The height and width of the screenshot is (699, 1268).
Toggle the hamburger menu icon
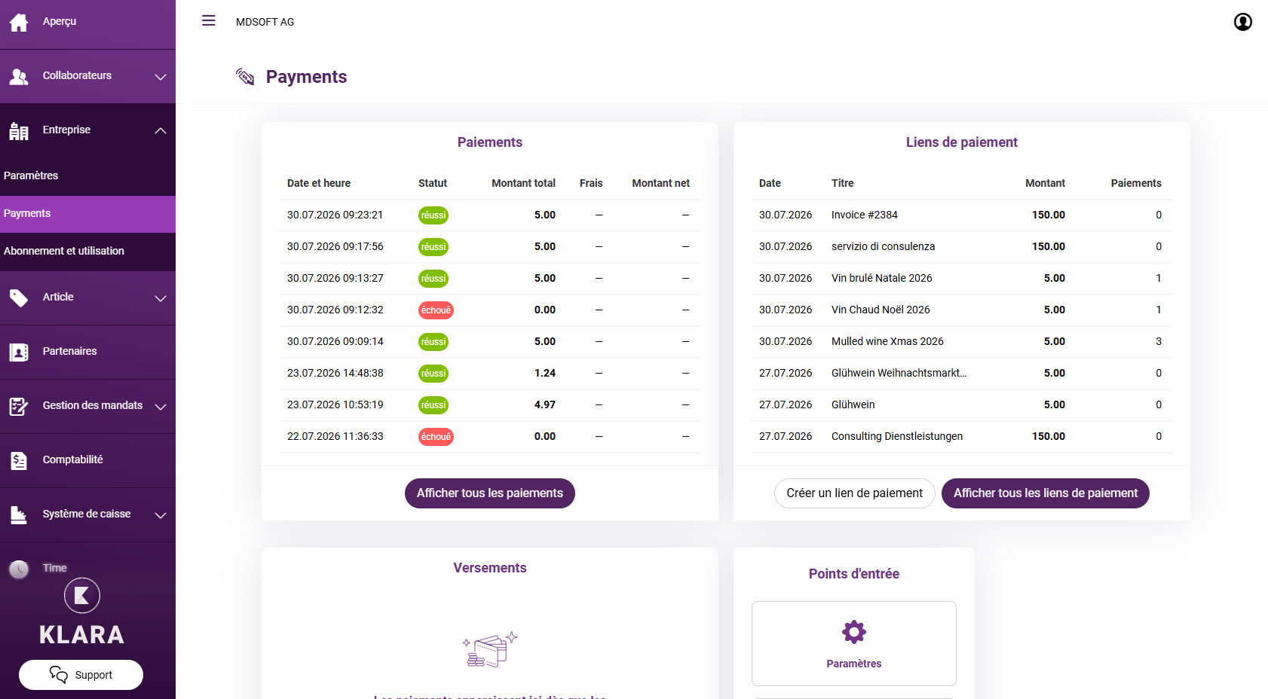pos(209,21)
